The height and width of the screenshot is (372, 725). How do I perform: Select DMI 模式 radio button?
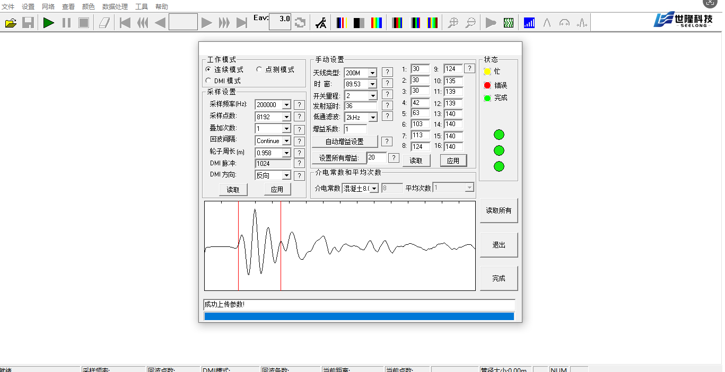(x=208, y=81)
